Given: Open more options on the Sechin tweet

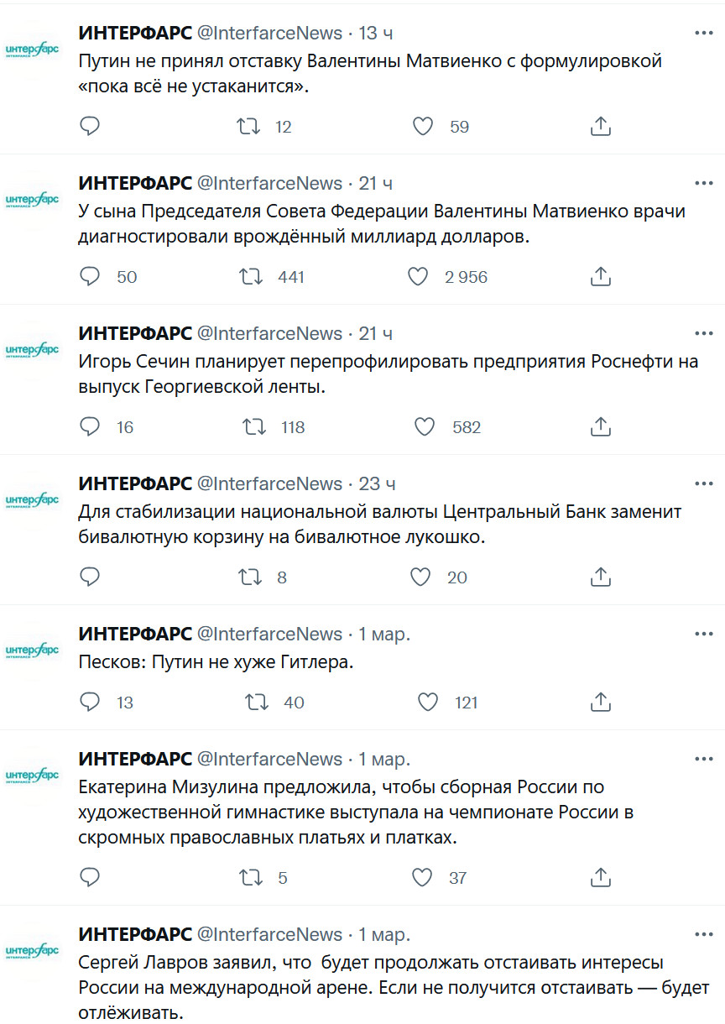Looking at the screenshot, I should coord(703,333).
